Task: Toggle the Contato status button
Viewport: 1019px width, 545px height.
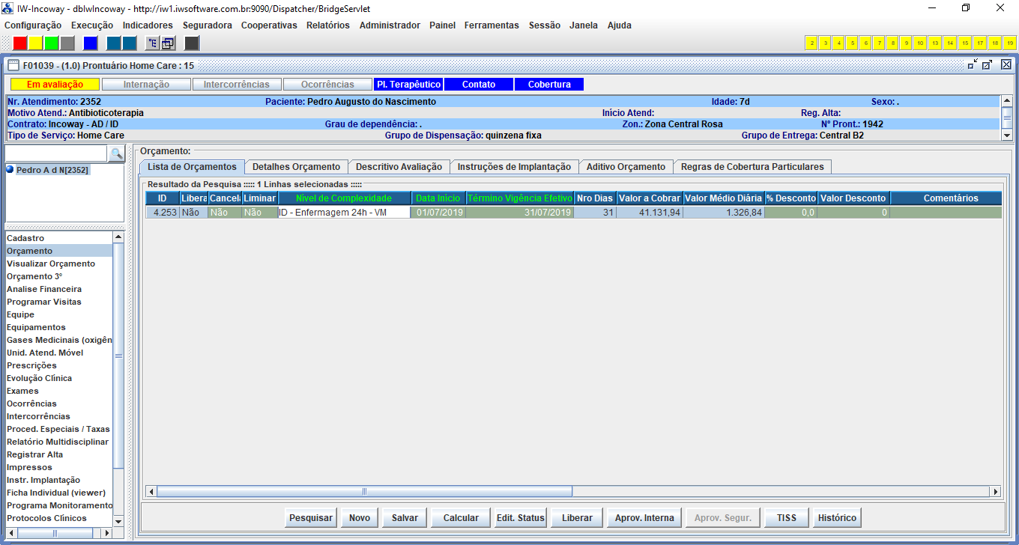Action: (x=478, y=85)
